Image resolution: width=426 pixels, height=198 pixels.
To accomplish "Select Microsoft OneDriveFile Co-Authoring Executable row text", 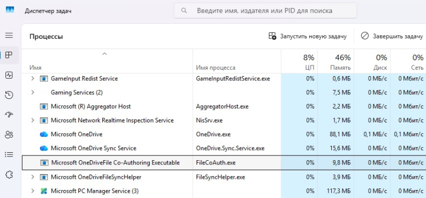I will coord(116,163).
